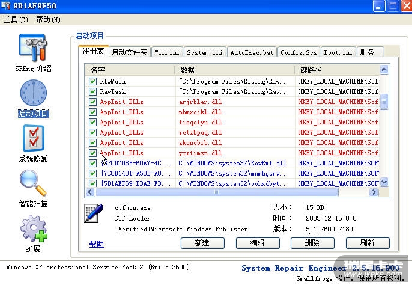Viewport: 412px width, 285px height.
Task: Click the horizontal scroll left arrow
Action: (x=90, y=192)
